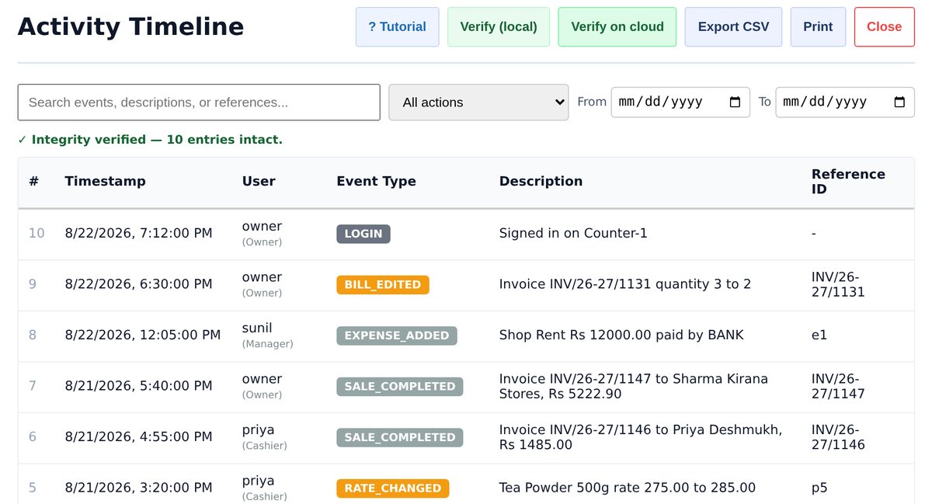The width and height of the screenshot is (932, 504).
Task: Click user owner in row 10
Action: coord(262,233)
